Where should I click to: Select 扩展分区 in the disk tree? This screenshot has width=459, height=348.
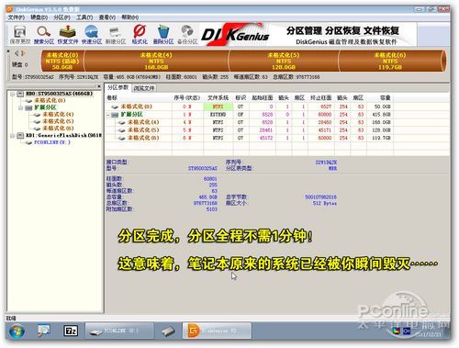point(45,107)
